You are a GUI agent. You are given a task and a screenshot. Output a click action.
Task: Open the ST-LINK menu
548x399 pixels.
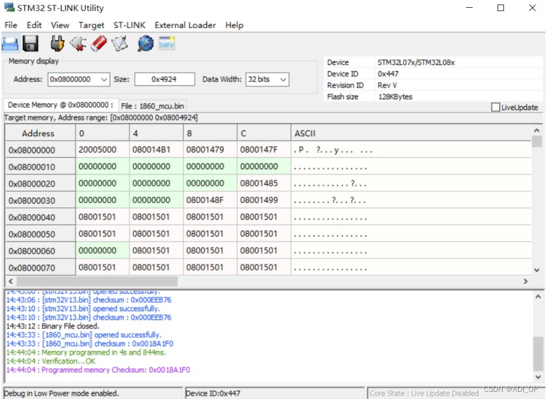tap(129, 25)
